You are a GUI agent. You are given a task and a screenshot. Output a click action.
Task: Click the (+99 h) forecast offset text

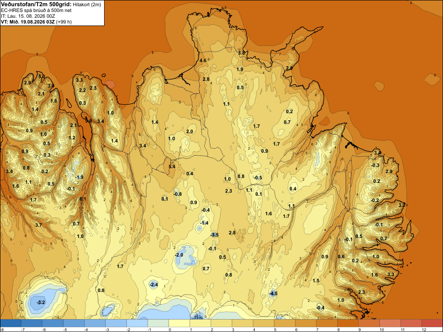pyautogui.click(x=64, y=22)
